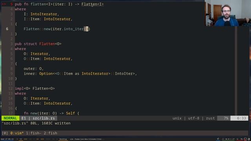The width and height of the screenshot is (251, 141).
Task: Switch to the 1:fish- tmux window
Action: coord(33,133)
